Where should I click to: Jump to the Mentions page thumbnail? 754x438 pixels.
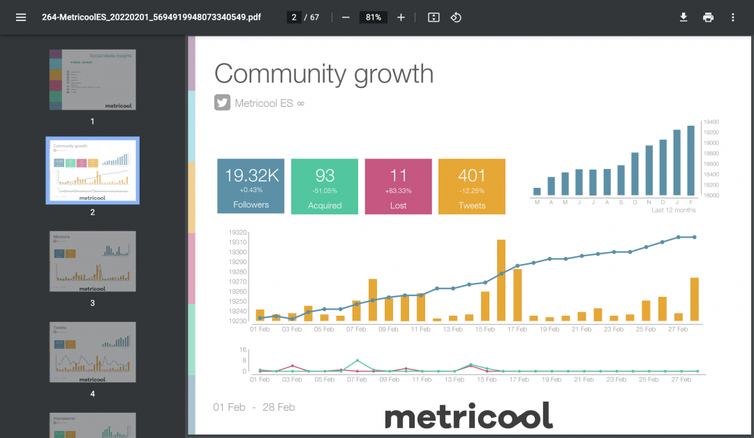[92, 261]
